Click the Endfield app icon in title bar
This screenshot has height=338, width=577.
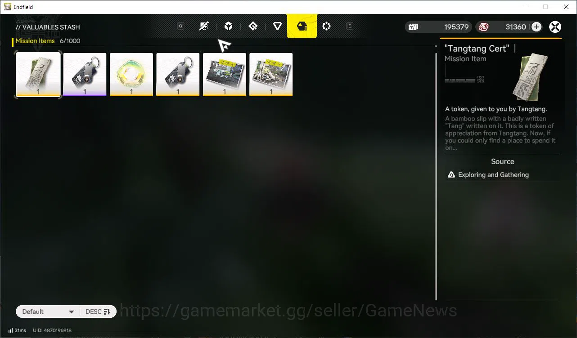point(8,7)
